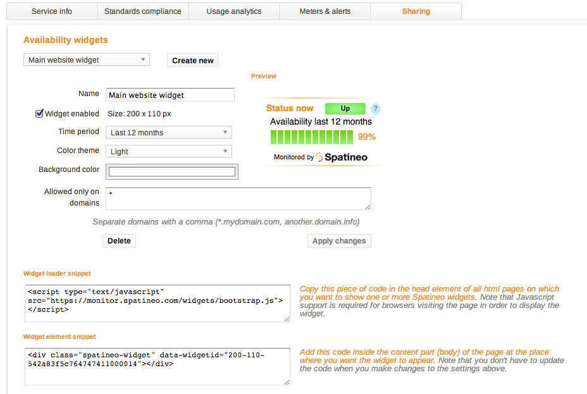Open the Meters & alerts tab
This screenshot has width=587, height=394.
(x=325, y=11)
